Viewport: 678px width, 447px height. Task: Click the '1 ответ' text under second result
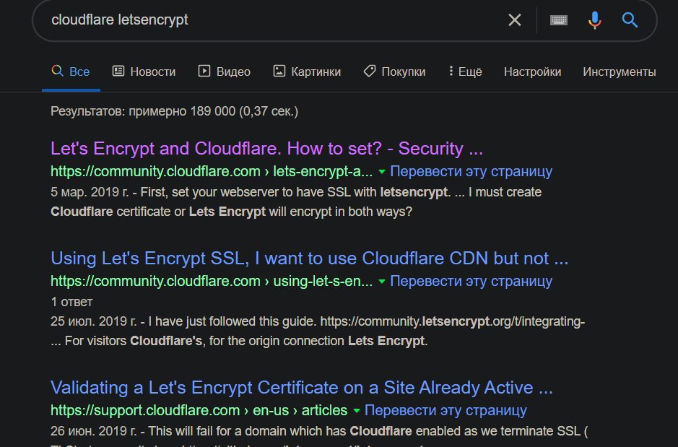pos(71,302)
